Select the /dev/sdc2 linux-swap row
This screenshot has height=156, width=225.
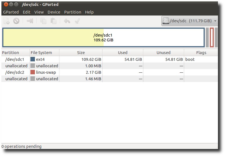(110, 72)
